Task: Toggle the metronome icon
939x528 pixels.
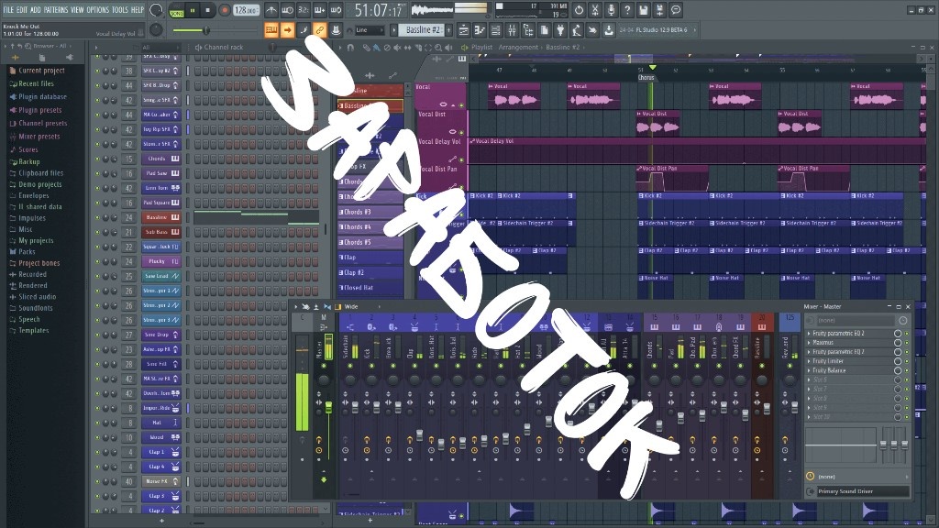Action: pyautogui.click(x=271, y=10)
